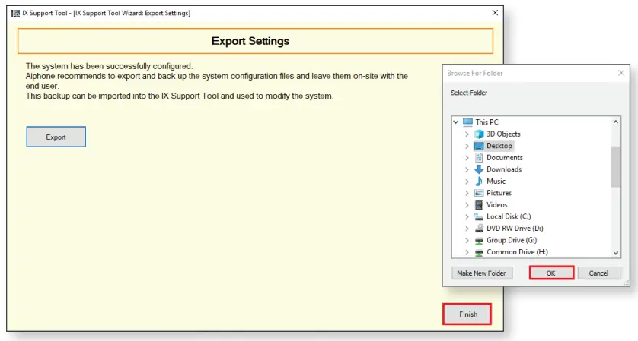Select the 3D Objects cube icon
This screenshot has height=341, width=638.
480,134
